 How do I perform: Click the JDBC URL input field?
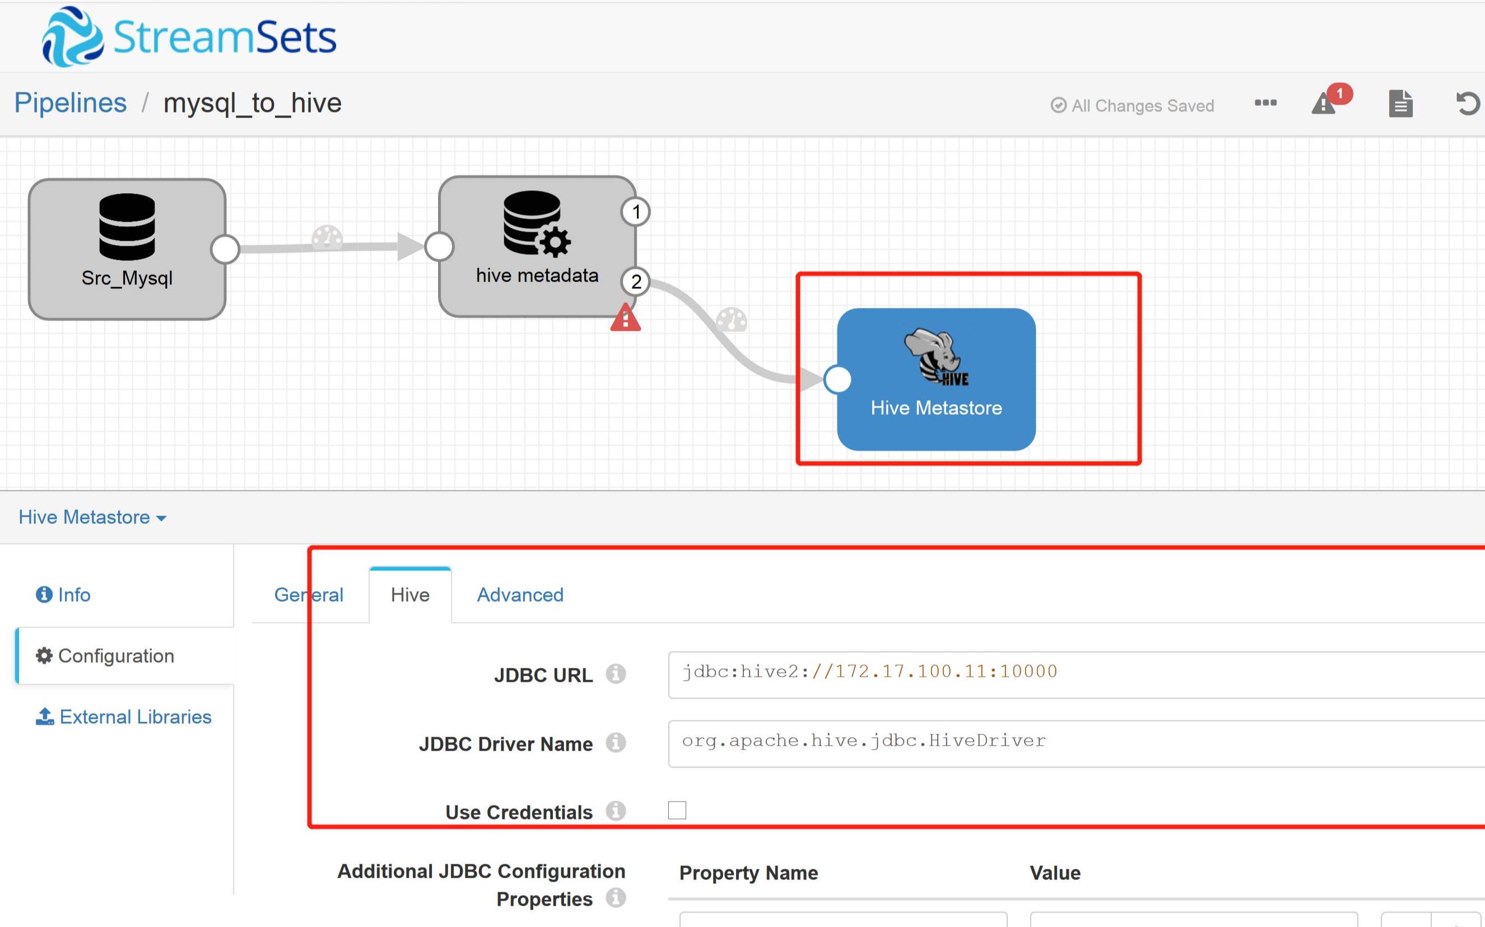(1073, 674)
